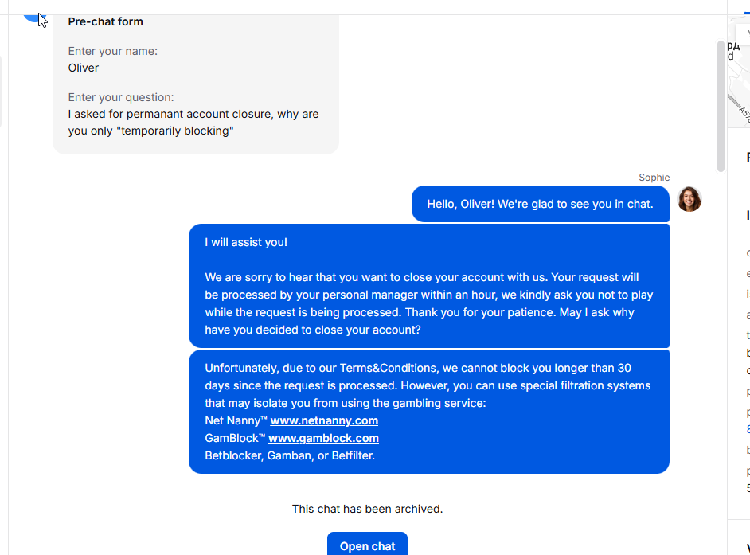Click the permanent account closure question text
This screenshot has width=750, height=555.
(193, 123)
